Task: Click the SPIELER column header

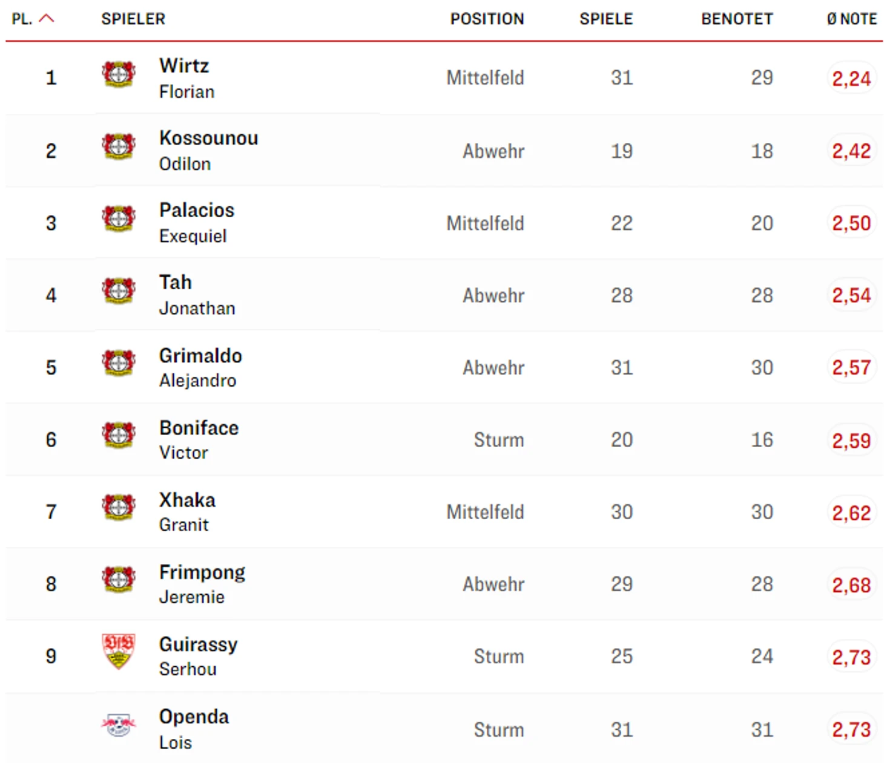Action: (133, 19)
